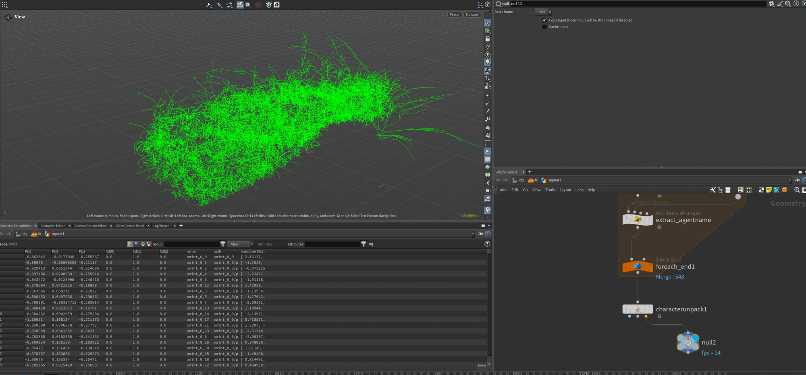Open the No cam camera dropdown
This screenshot has width=806, height=375.
pyautogui.click(x=473, y=14)
